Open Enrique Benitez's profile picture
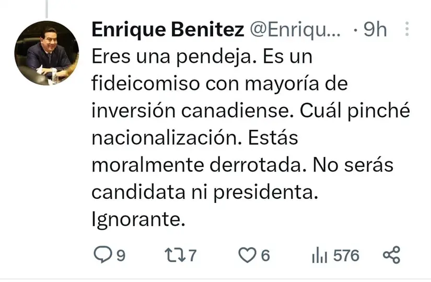Image resolution: width=431 pixels, height=282 pixels. coord(46,53)
